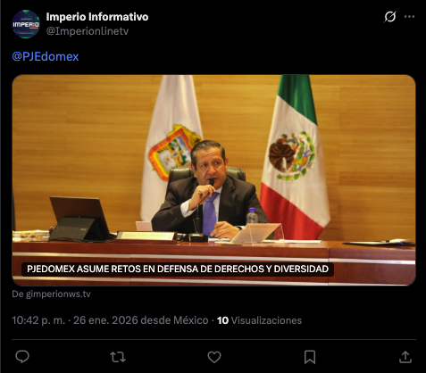This screenshot has width=426, height=373.
Task: Bookmark this post
Action: (x=310, y=357)
